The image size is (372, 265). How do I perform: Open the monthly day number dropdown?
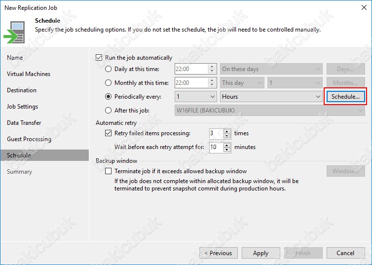(x=295, y=83)
